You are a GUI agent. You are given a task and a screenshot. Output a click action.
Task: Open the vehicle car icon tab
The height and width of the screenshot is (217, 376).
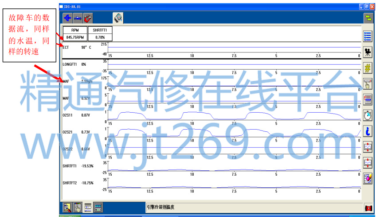point(78,18)
